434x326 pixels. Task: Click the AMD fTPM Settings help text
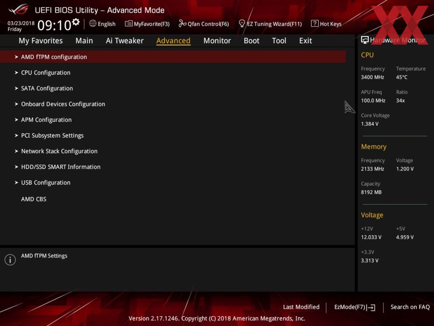[44, 256]
